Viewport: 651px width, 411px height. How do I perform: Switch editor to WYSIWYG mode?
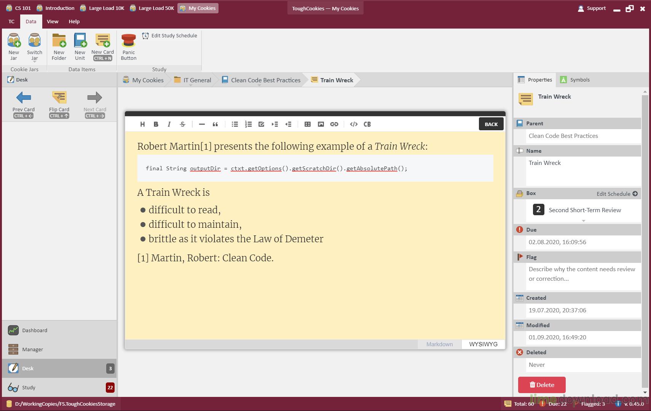[483, 344]
